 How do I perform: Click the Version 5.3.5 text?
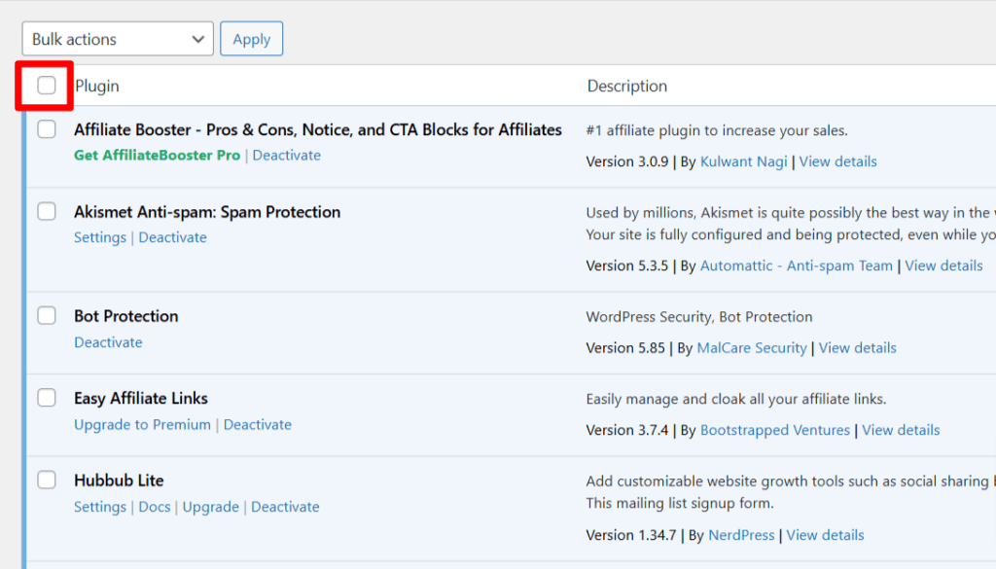point(627,266)
